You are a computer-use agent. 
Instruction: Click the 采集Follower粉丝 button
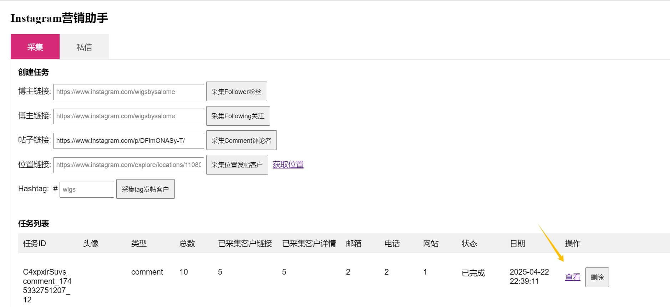point(237,92)
